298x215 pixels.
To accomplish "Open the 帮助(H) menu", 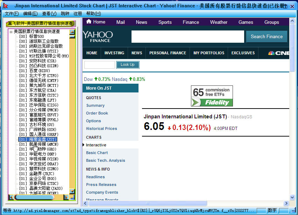I will coord(93,14).
